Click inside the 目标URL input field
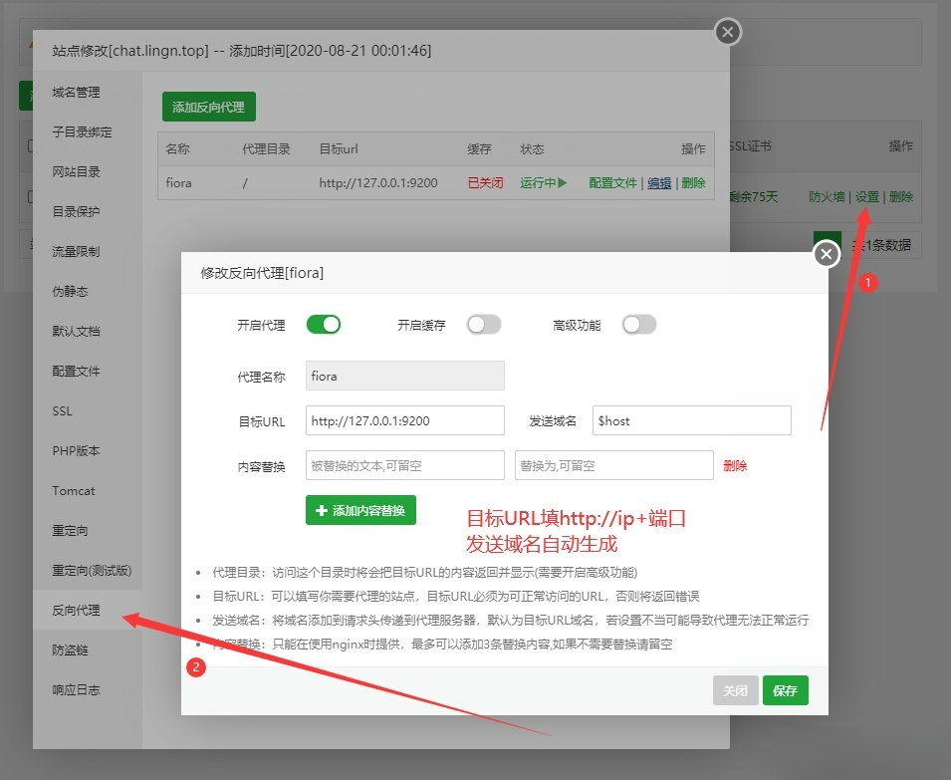951x780 pixels. (403, 420)
